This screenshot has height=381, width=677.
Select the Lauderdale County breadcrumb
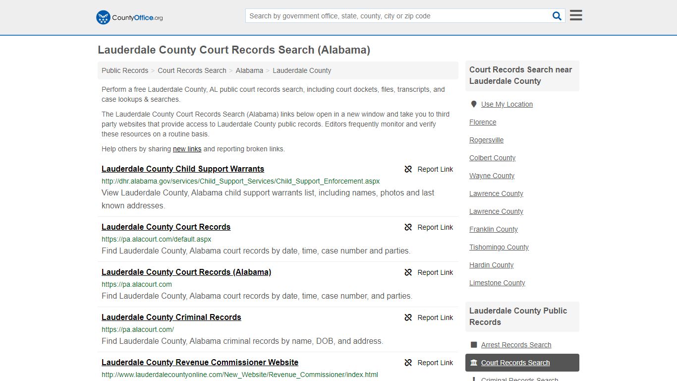point(302,70)
